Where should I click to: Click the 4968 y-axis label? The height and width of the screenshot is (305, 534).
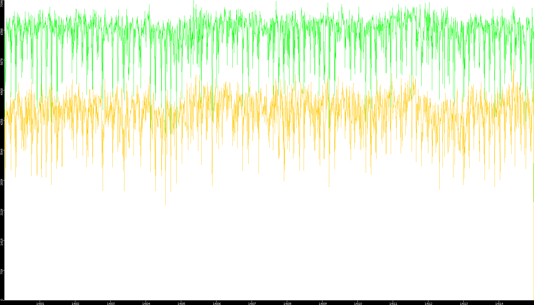[2, 92]
